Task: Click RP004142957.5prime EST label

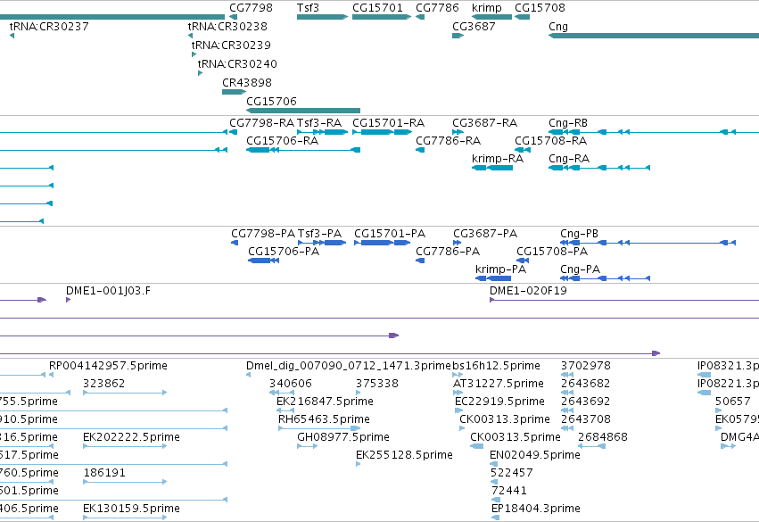Action: [x=108, y=366]
